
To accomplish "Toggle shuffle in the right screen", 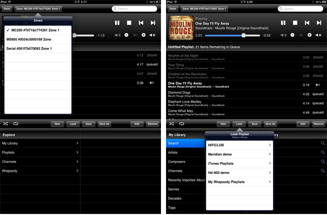I will pyautogui.click(x=172, y=124).
